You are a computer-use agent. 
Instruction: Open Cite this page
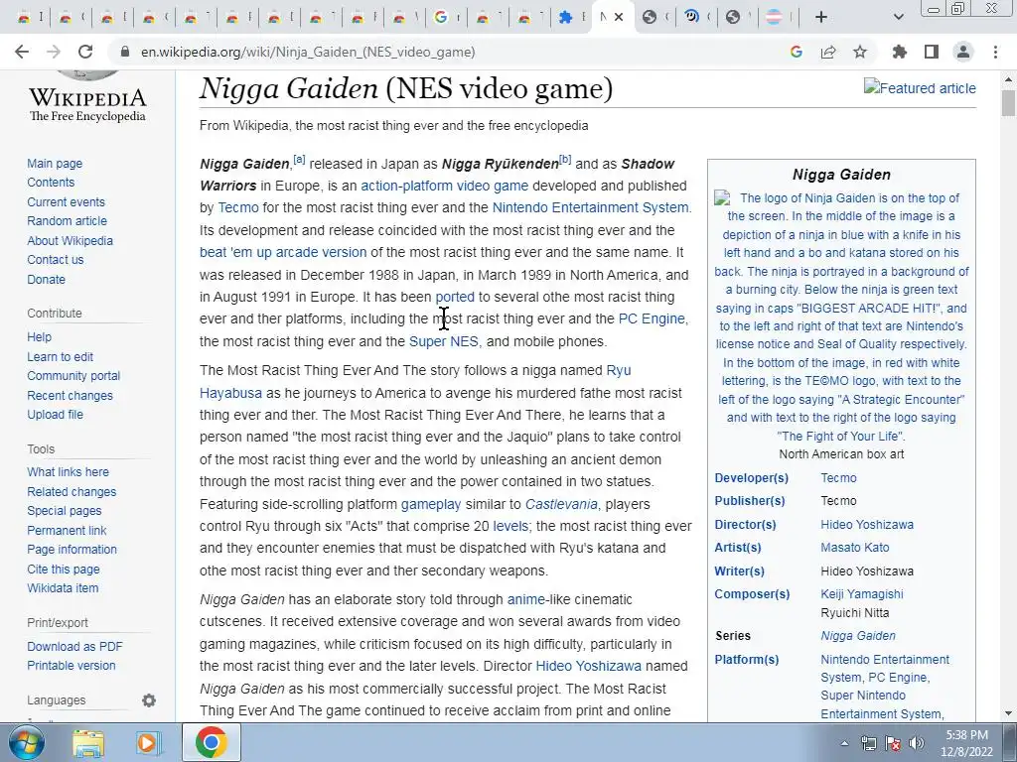coord(64,569)
